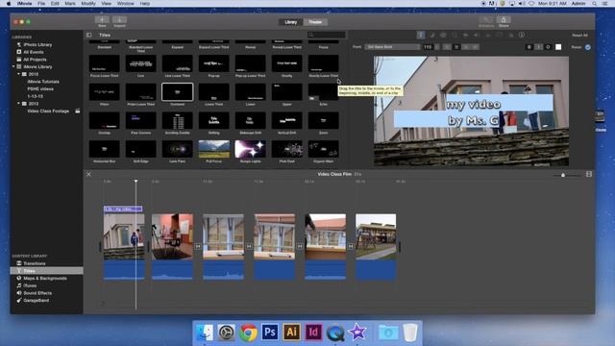This screenshot has height=346, width=615.
Task: Open Illustrator from the Dock
Action: point(291,333)
